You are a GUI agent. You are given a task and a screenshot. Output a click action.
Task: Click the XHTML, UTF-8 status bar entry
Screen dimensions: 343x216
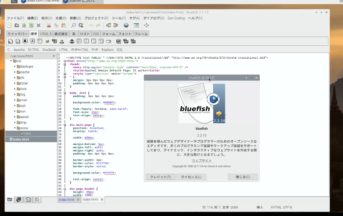(x=281, y=207)
